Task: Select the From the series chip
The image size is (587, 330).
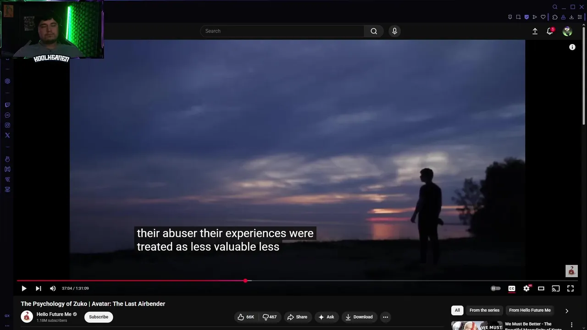Action: pos(484,310)
